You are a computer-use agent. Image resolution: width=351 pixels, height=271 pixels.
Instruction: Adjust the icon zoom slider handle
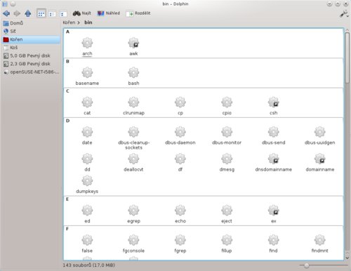306,265
